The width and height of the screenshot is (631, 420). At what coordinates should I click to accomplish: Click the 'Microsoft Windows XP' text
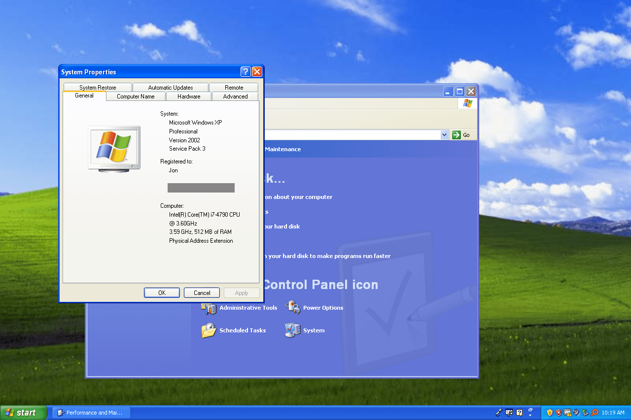coord(195,123)
